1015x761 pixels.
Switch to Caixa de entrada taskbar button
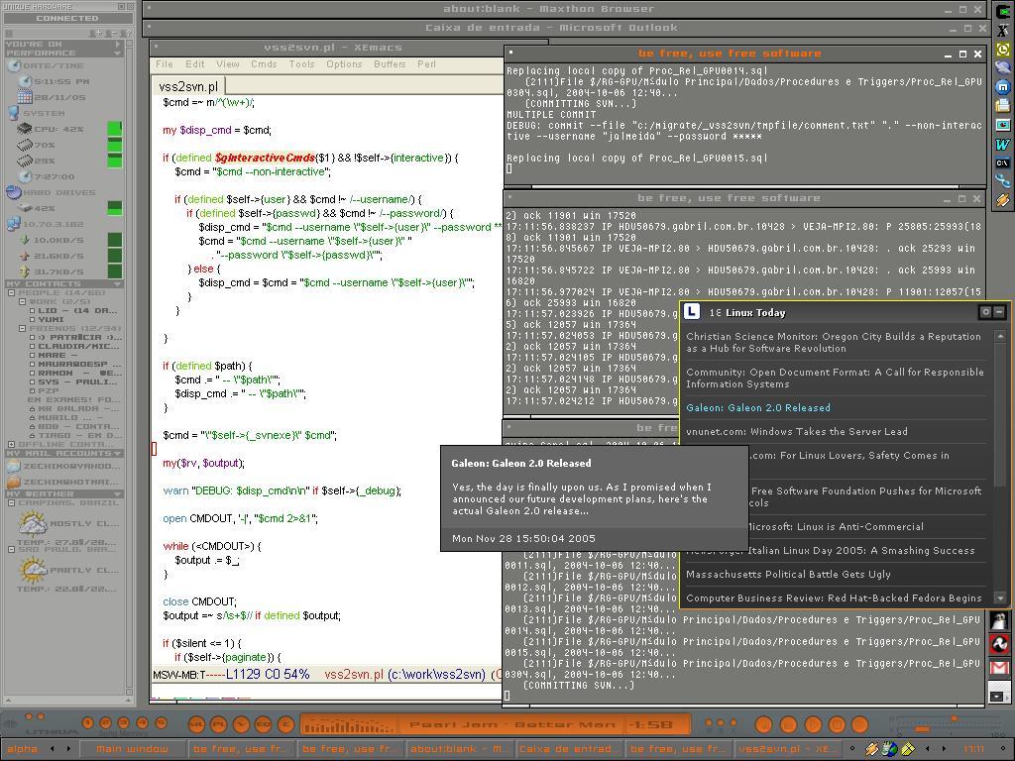(570, 749)
